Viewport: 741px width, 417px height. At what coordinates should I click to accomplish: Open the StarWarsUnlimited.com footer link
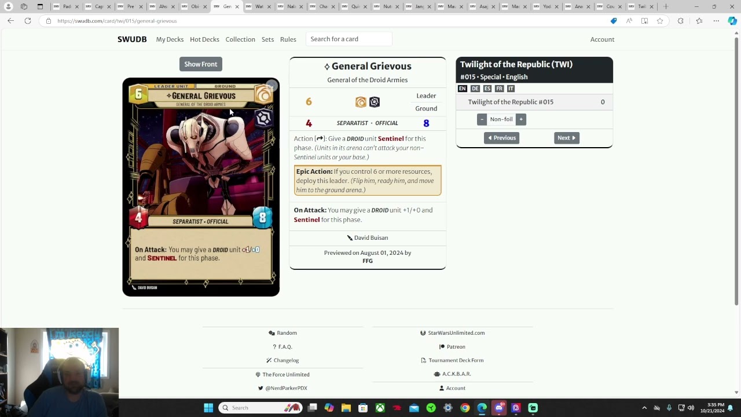coord(453,333)
